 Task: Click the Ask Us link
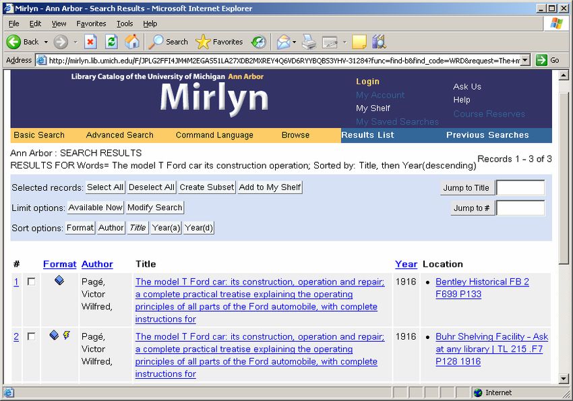(x=467, y=86)
